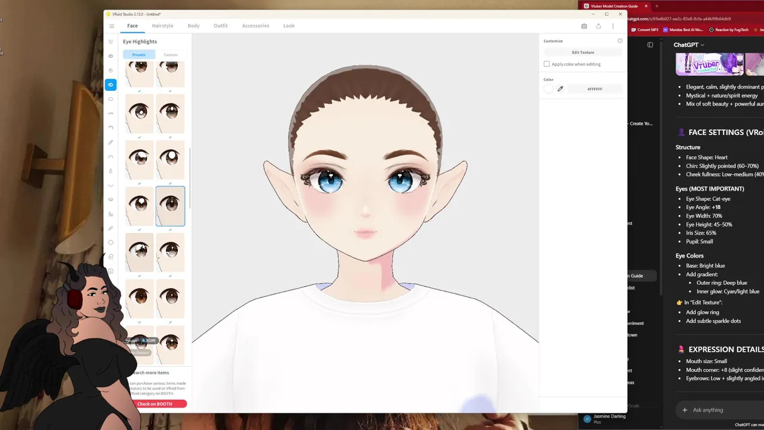Open the almond eye icon below Face Set
This screenshot has width=764, height=430.
click(110, 56)
